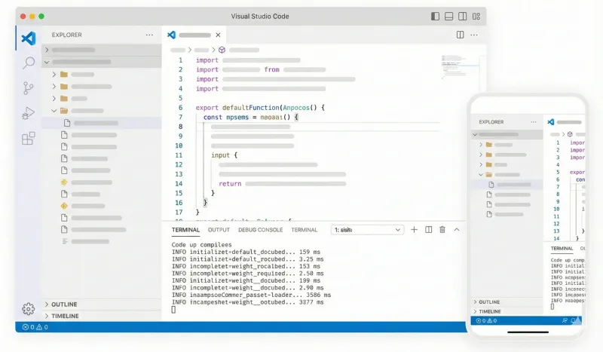Toggle the secondary sidebar layout button
This screenshot has width=603, height=352.
(x=463, y=16)
